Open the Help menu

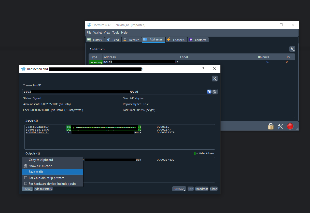coord(124,33)
